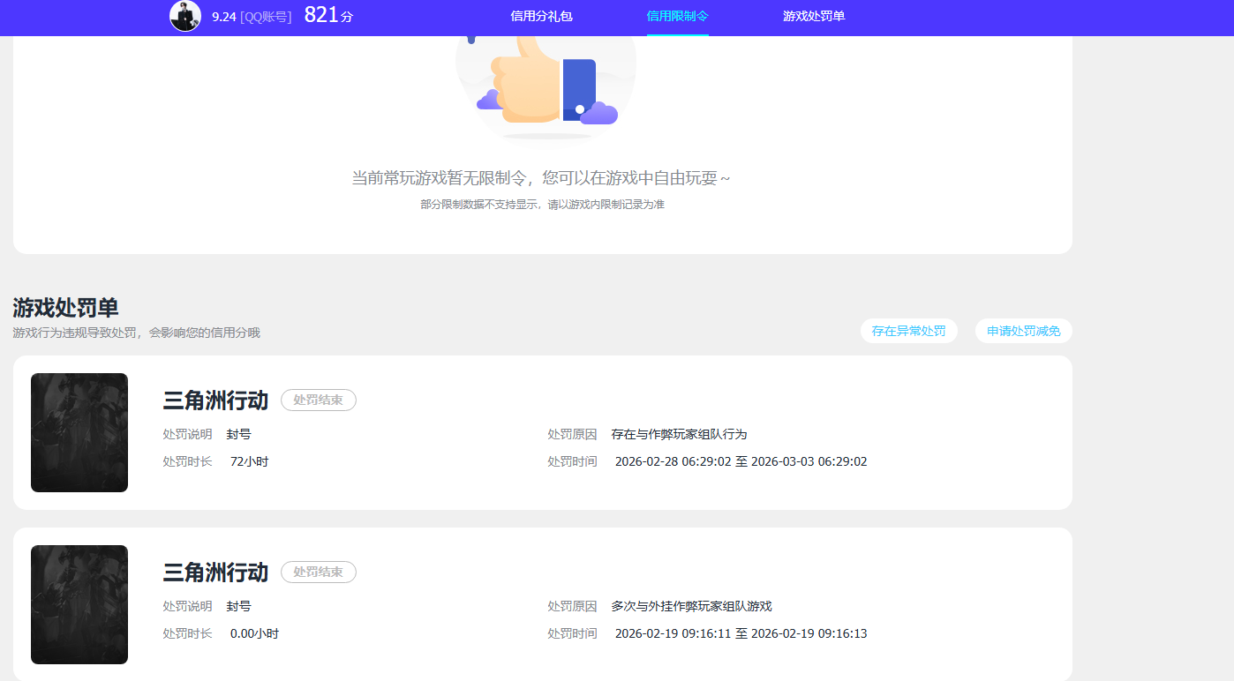Image resolution: width=1234 pixels, height=681 pixels.
Task: Click 处罚结束 badge in the 72小时 card
Action: (x=319, y=400)
